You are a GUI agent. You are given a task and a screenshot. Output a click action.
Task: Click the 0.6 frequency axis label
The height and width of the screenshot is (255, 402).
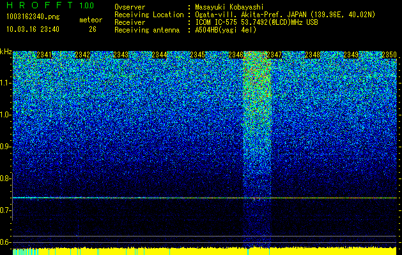coord(4,242)
